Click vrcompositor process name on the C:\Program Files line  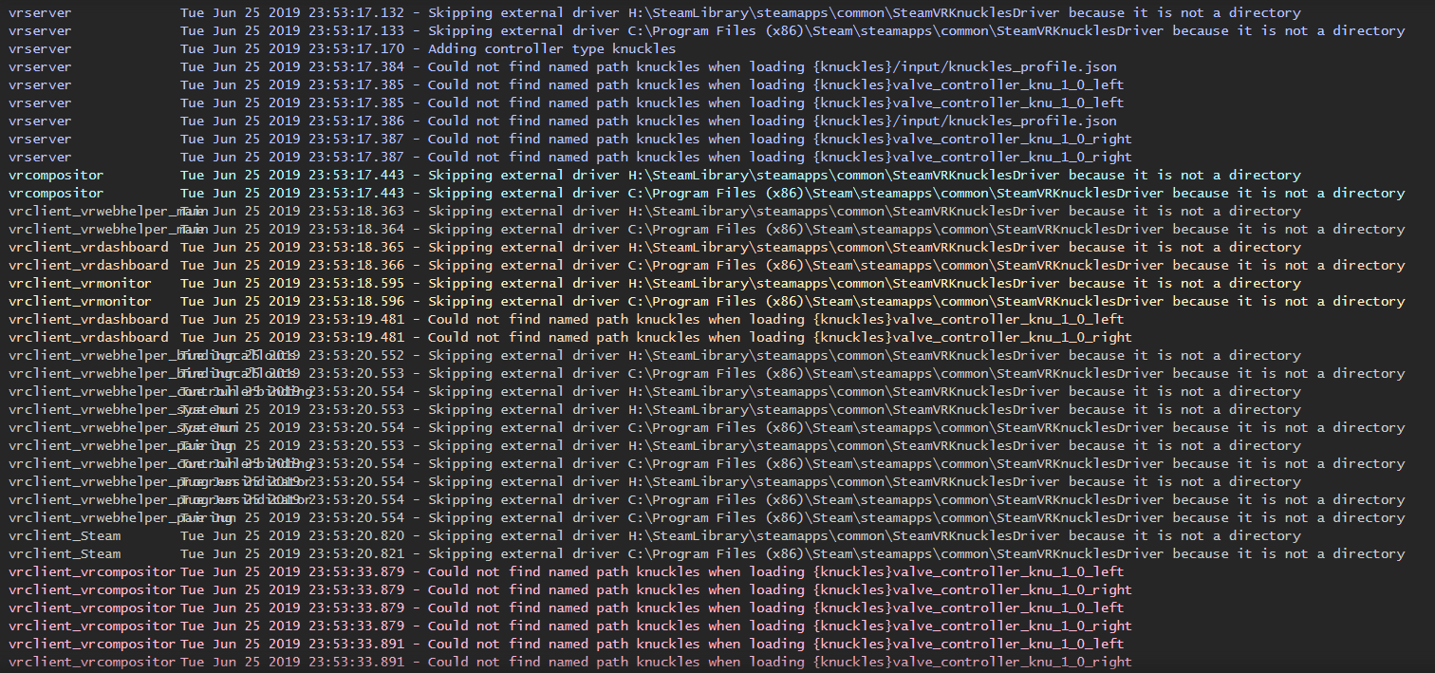point(56,193)
